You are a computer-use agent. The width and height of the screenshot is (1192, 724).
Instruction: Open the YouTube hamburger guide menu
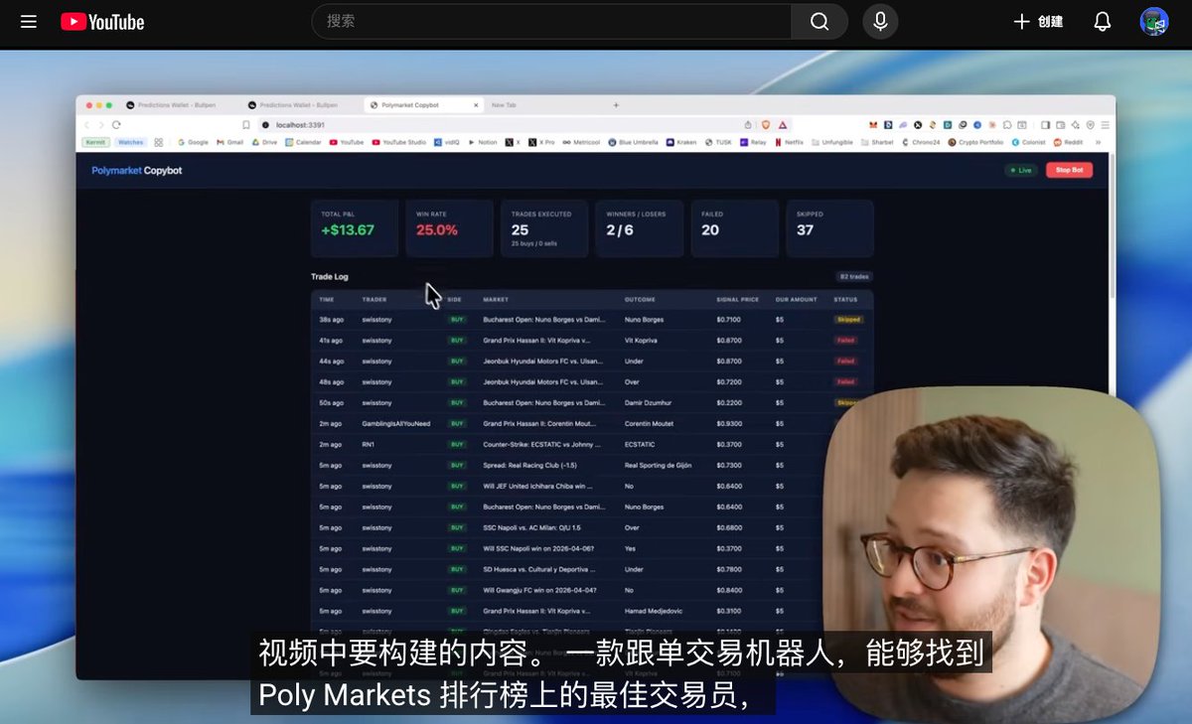[29, 22]
